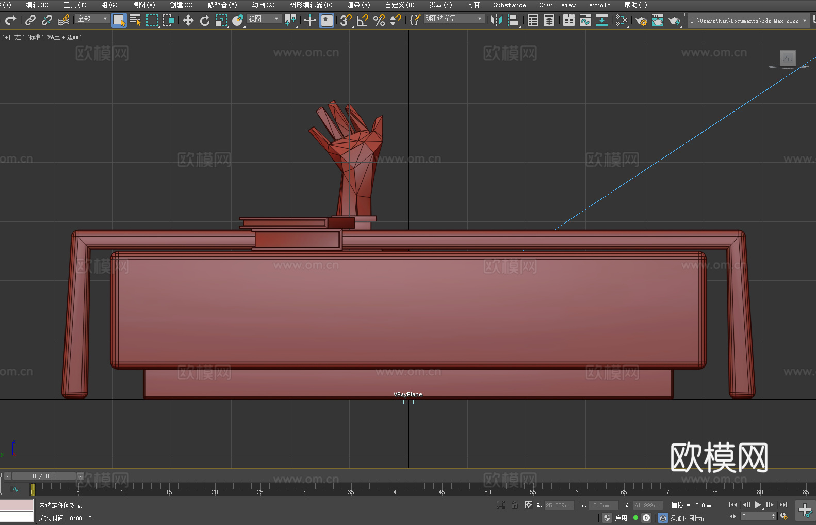Toggle the Scene Explorer
This screenshot has height=525, width=816.
pos(533,20)
